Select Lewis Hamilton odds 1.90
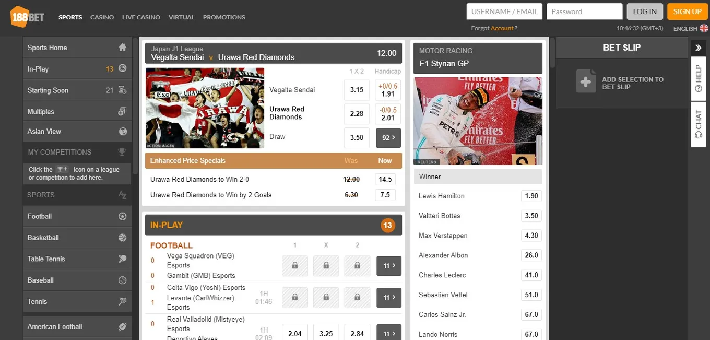The image size is (710, 340). click(x=531, y=196)
